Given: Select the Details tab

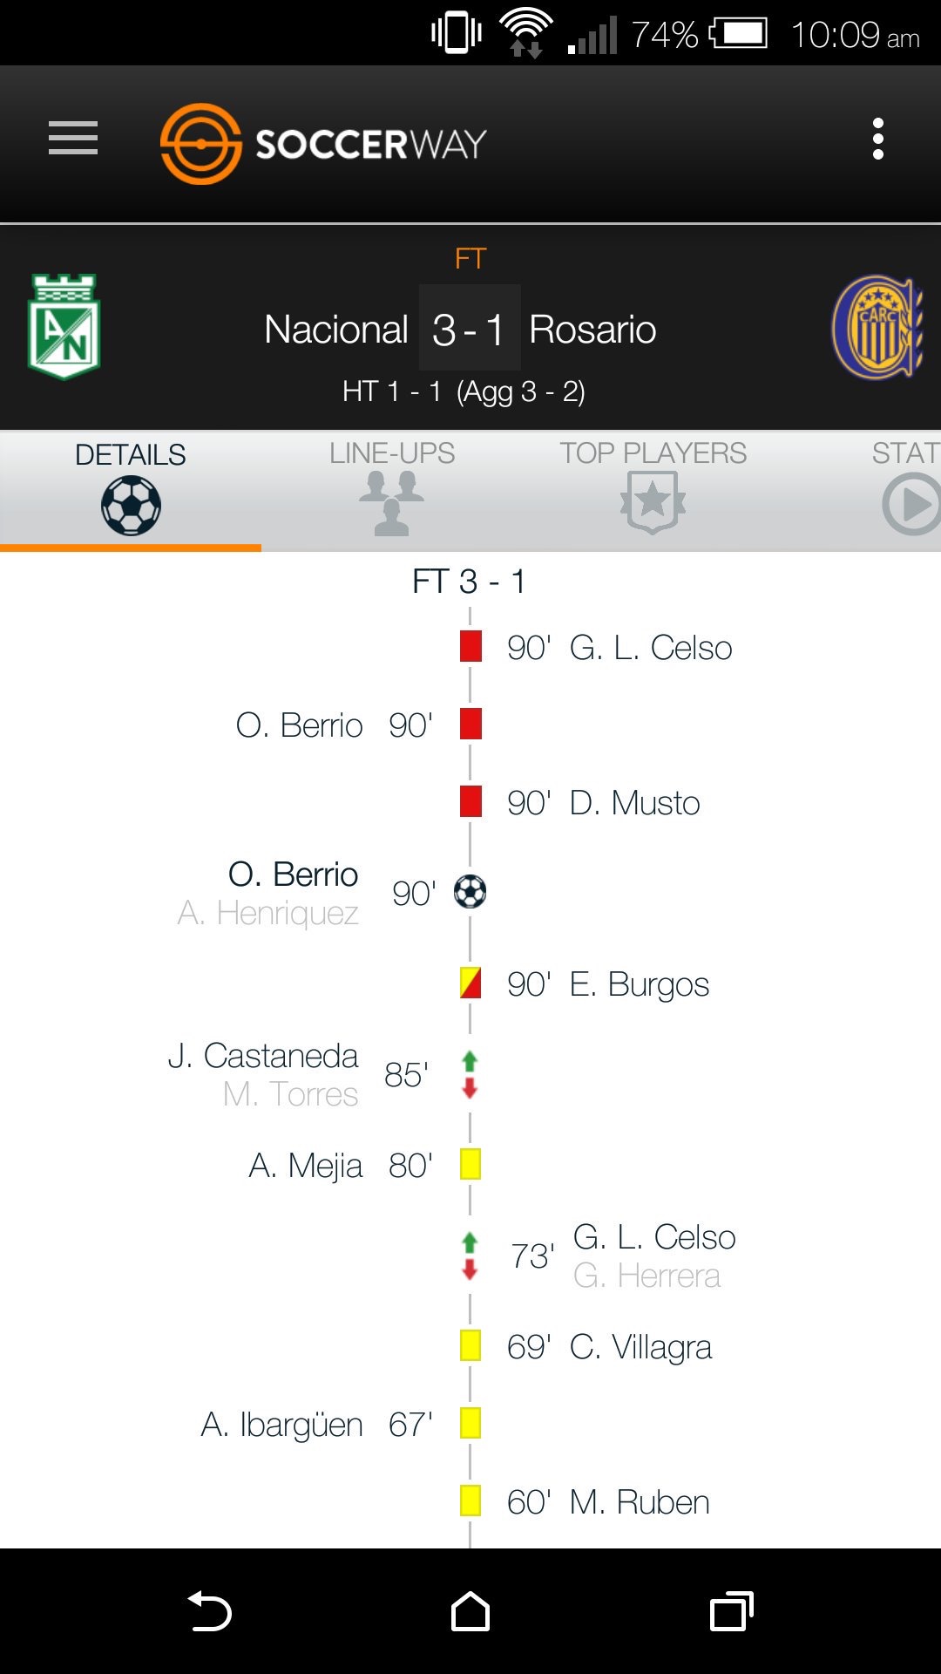Looking at the screenshot, I should coord(131,488).
